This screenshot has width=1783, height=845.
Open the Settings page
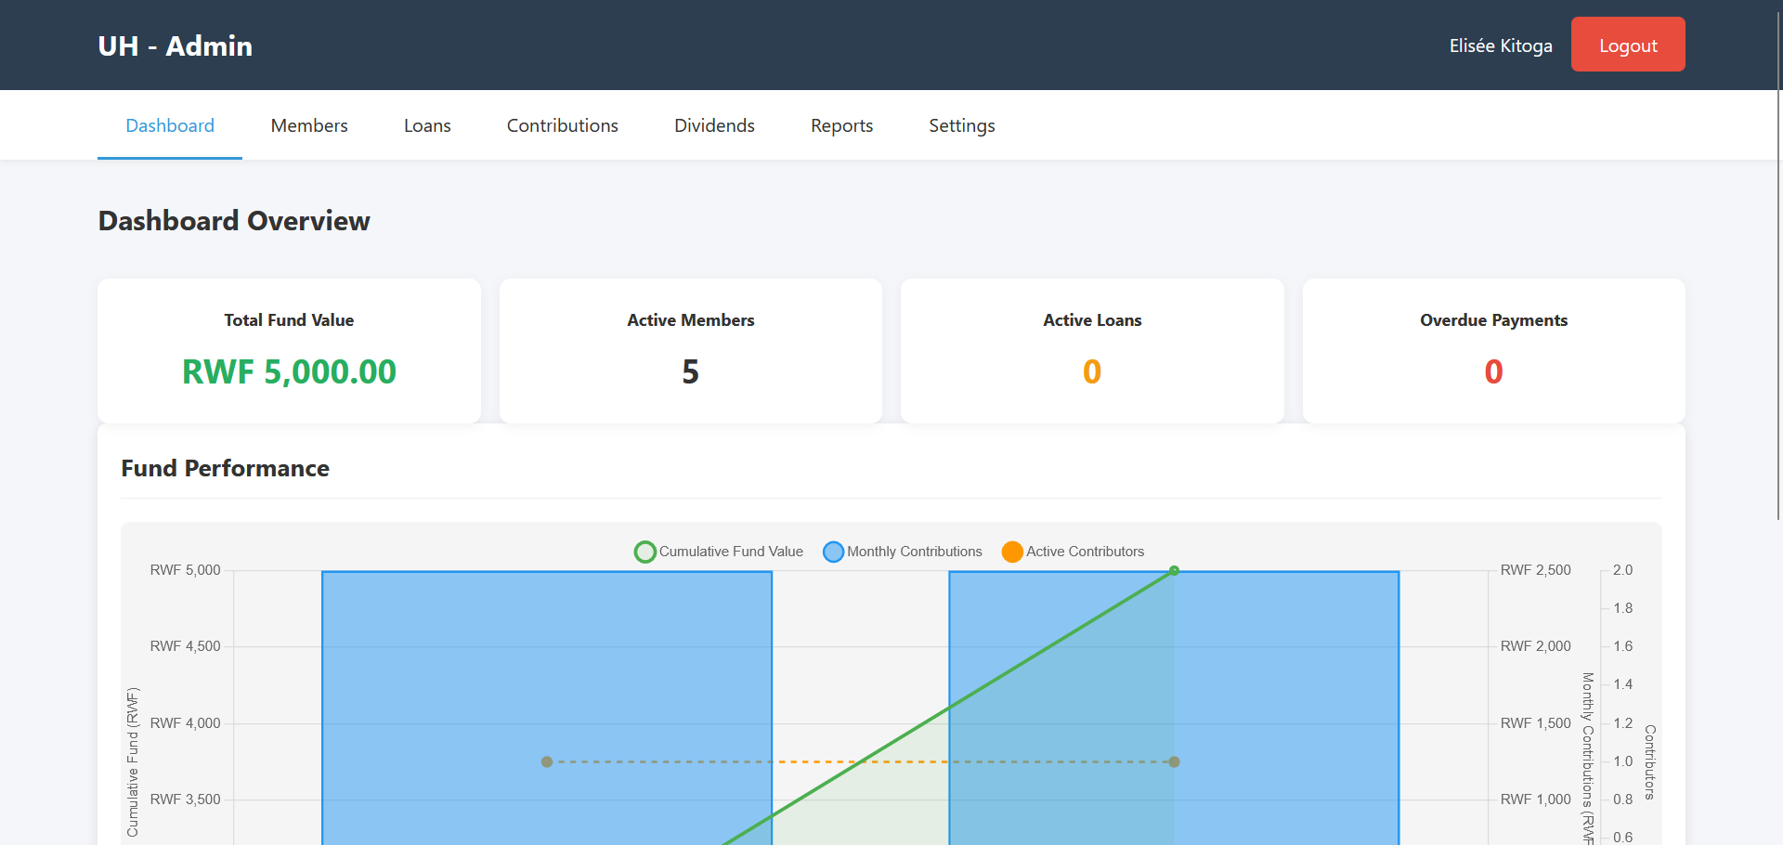pyautogui.click(x=961, y=125)
